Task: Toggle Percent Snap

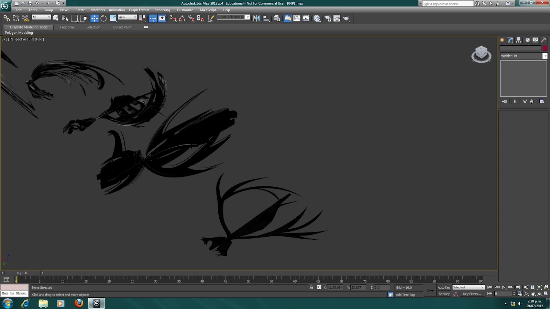Action: [191, 18]
